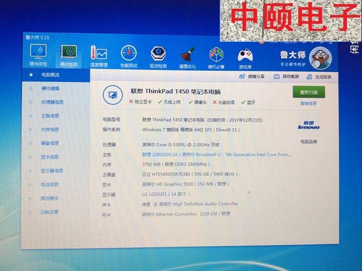
Task: Click the Lenovo 电脑品牌 brand logo
Action: point(309,126)
